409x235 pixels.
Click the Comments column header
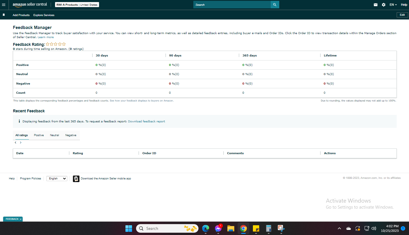tap(235, 153)
